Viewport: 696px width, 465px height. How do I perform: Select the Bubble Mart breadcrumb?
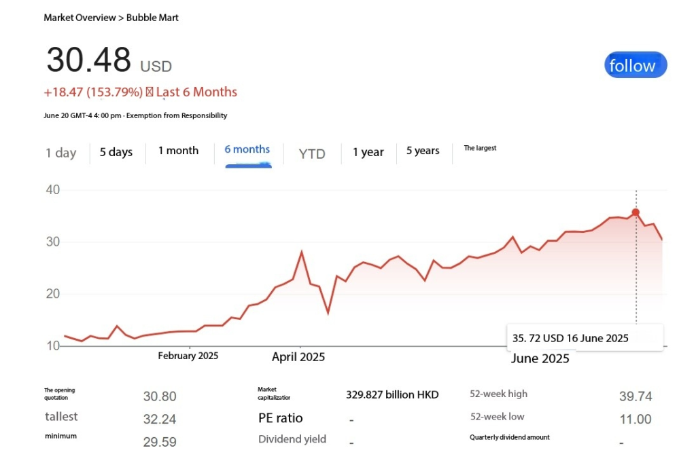152,18
